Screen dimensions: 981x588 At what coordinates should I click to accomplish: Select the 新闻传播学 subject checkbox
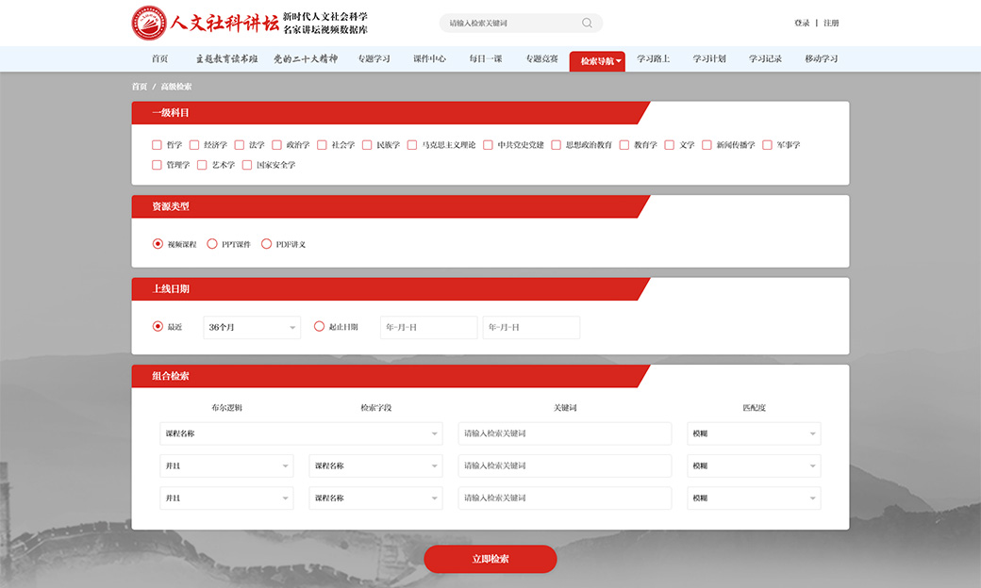coord(707,145)
